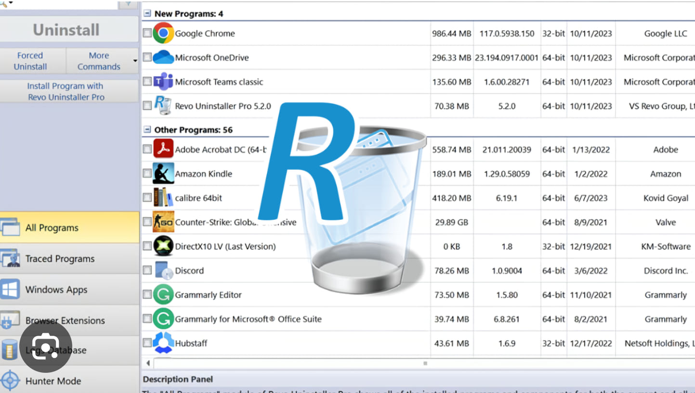This screenshot has width=695, height=393.
Task: Click the horizontal scrollbar left arrow
Action: point(148,363)
